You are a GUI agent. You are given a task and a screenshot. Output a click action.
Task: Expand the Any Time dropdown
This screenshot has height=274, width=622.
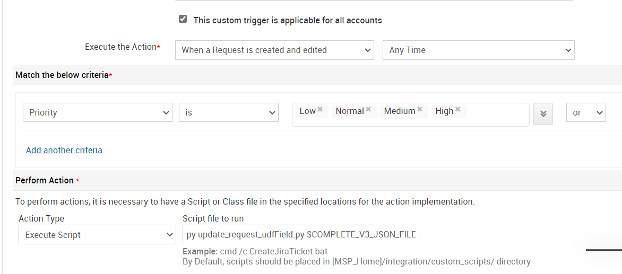tap(478, 50)
